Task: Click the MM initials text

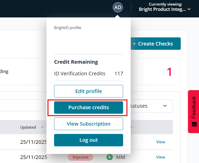Action: pyautogui.click(x=121, y=157)
